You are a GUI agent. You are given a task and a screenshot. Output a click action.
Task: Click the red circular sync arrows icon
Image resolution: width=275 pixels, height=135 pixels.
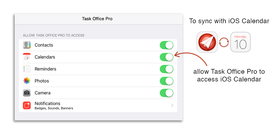pyautogui.click(x=224, y=42)
